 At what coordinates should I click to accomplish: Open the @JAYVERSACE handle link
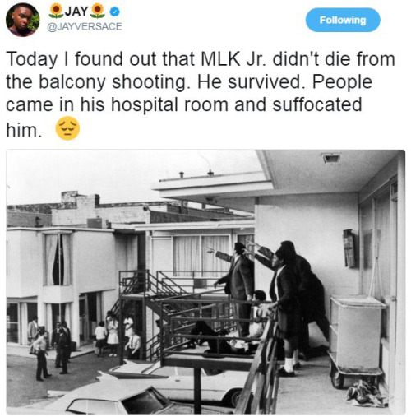[85, 26]
